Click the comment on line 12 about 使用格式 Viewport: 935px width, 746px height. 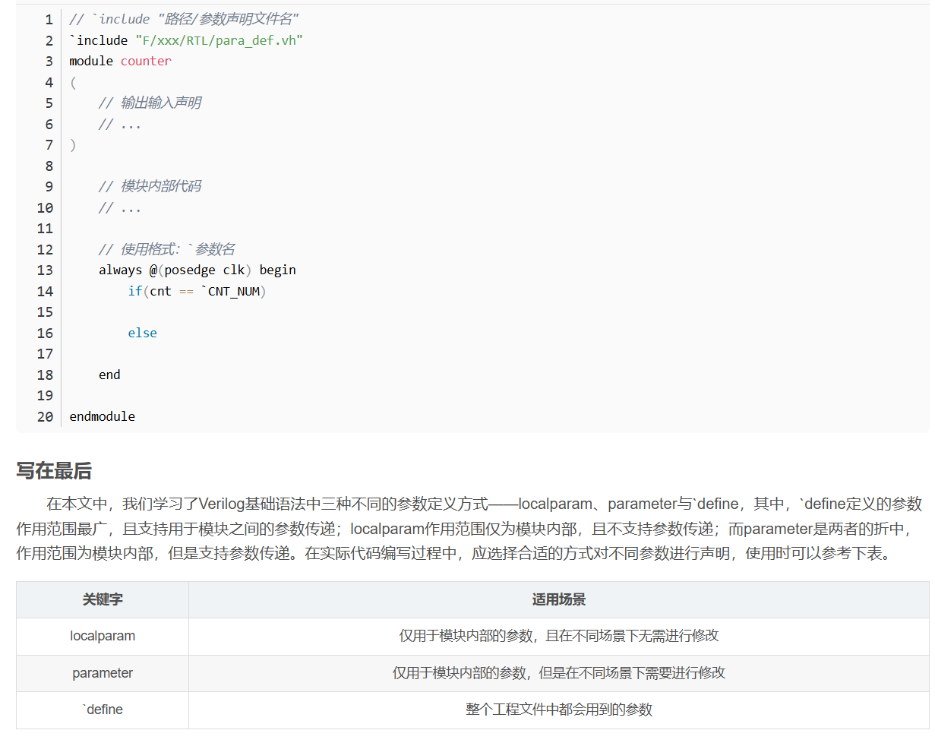[166, 248]
